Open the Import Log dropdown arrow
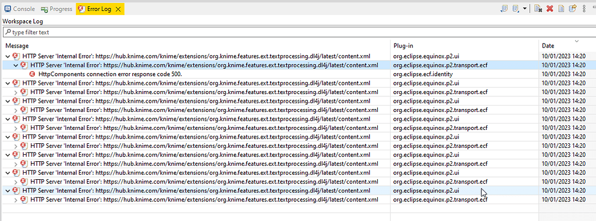Viewport: 596px width, 221px height. [x=524, y=9]
